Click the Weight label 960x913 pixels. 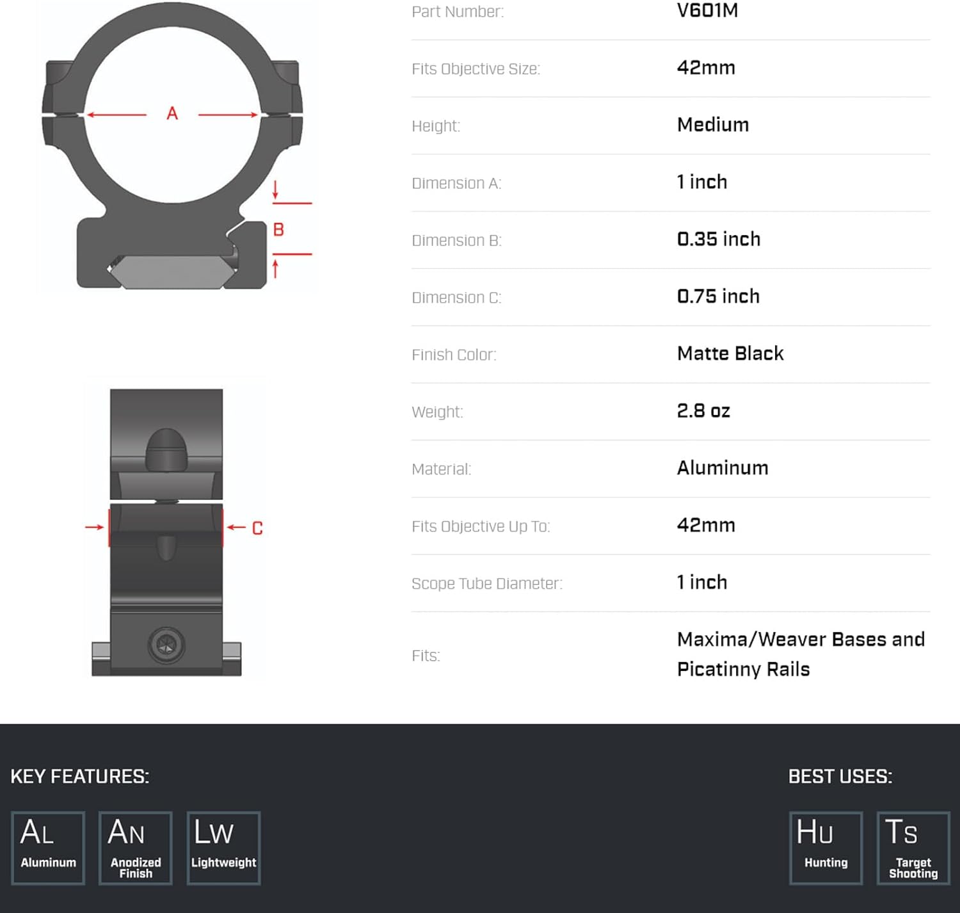(x=437, y=412)
